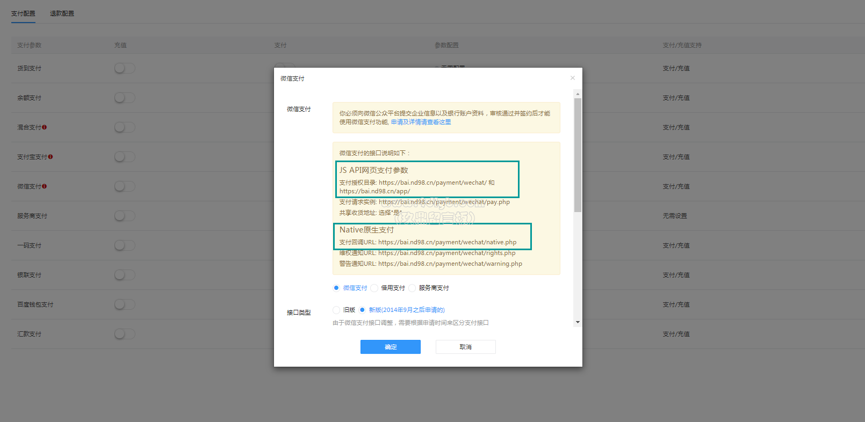The width and height of the screenshot is (865, 422).
Task: Click the dialog vertical scrollbar thumb
Action: [578, 155]
